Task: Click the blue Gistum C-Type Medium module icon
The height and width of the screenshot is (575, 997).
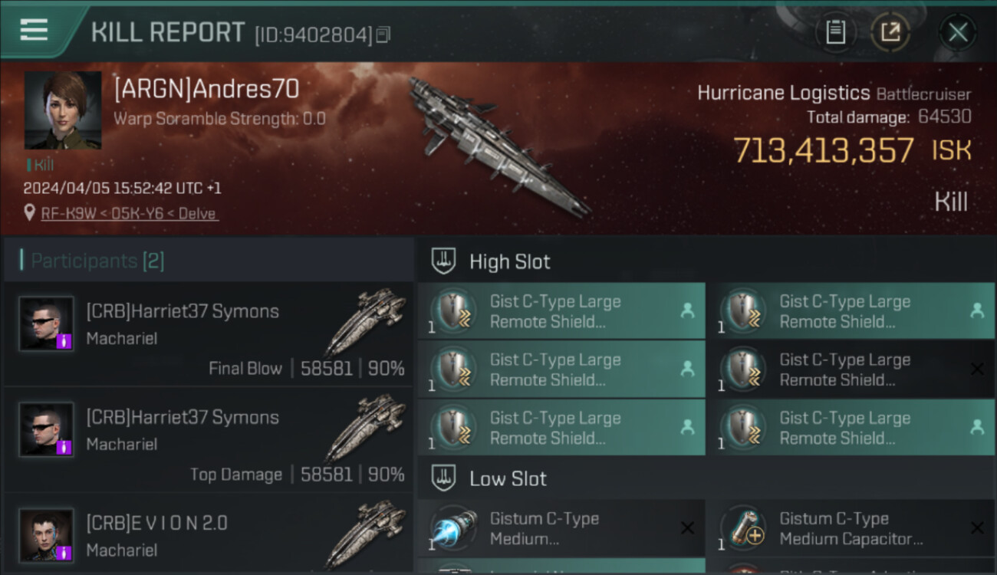Action: [x=453, y=528]
